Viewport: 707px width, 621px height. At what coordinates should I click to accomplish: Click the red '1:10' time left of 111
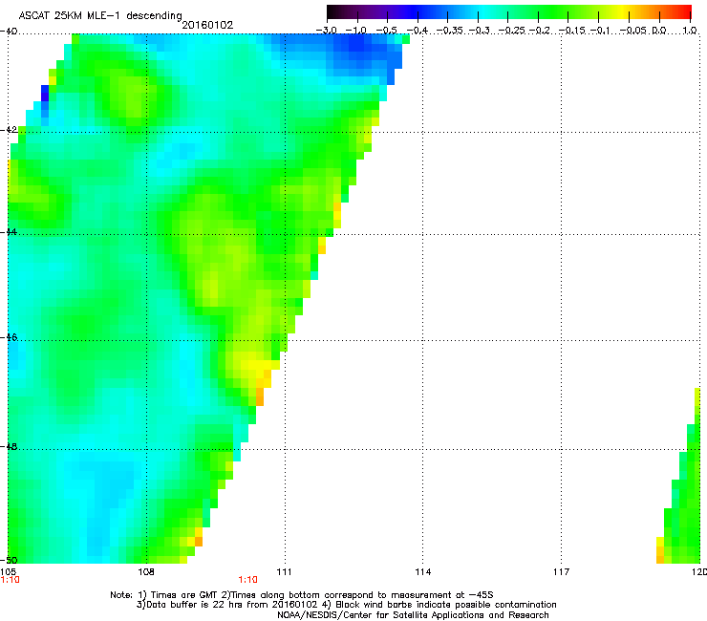point(248,580)
